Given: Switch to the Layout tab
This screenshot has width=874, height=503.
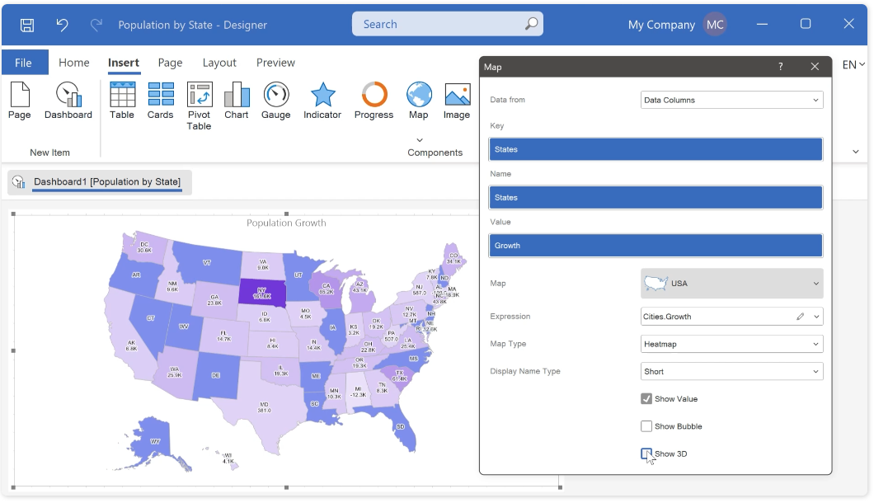Looking at the screenshot, I should 219,63.
